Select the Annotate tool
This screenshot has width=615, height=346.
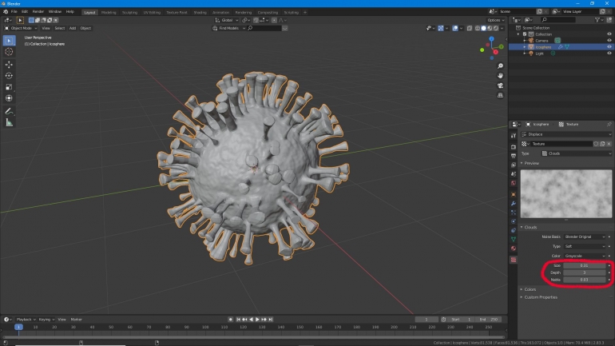(x=9, y=111)
